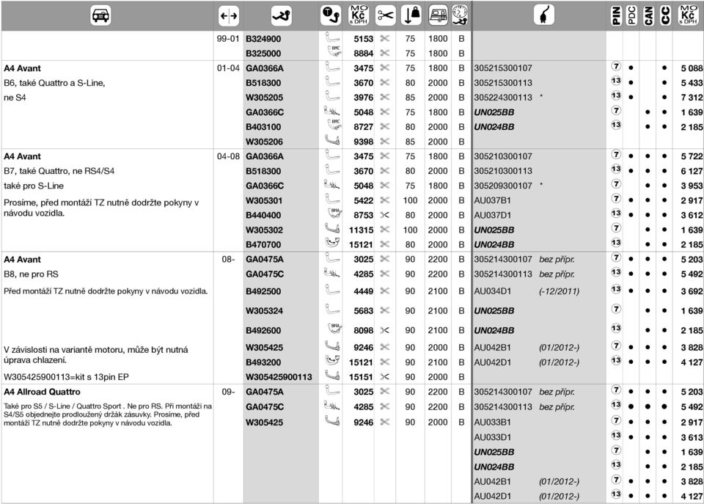The width and height of the screenshot is (704, 504).
Task: Click wiring kit number 305210300113
Action: coord(503,171)
